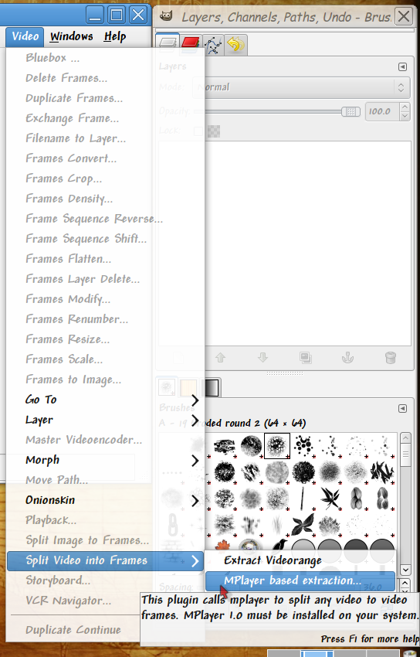Increase opacity with the spinner up arrow
The image size is (420, 657).
click(x=405, y=107)
